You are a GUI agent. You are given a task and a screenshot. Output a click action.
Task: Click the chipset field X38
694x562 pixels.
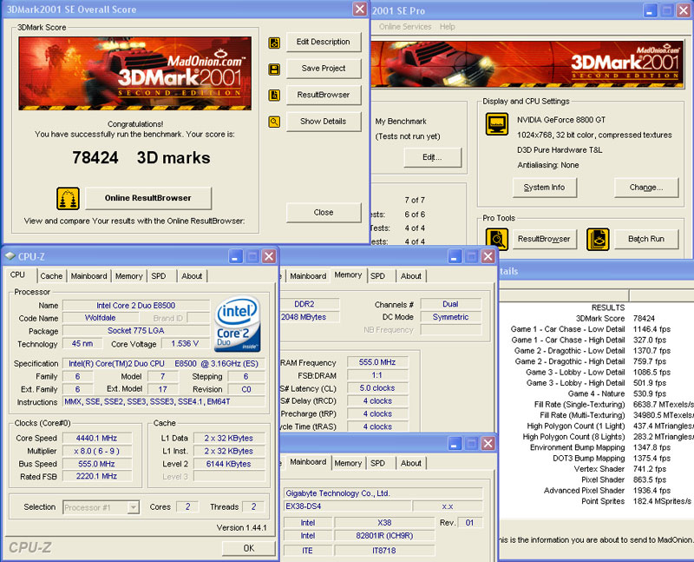click(x=384, y=523)
